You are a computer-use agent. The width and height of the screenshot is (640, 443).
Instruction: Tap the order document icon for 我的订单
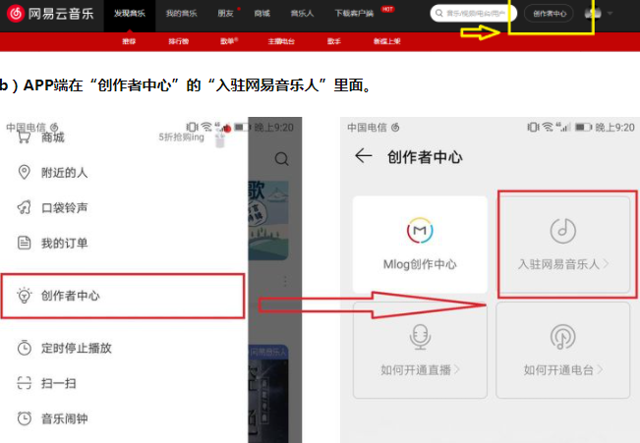coord(24,243)
